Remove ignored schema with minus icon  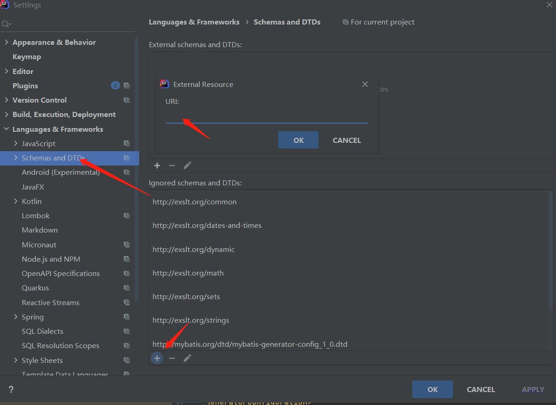tap(172, 358)
